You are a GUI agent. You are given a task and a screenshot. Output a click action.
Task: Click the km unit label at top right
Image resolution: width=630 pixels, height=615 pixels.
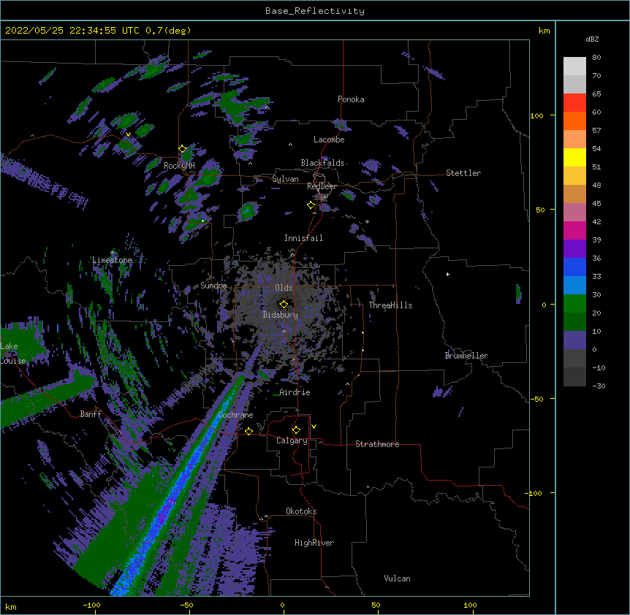(544, 31)
